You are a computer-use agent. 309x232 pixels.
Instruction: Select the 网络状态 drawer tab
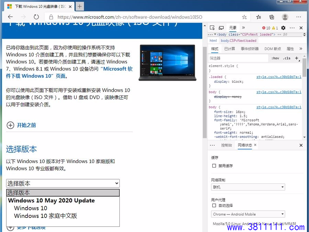tap(245, 145)
